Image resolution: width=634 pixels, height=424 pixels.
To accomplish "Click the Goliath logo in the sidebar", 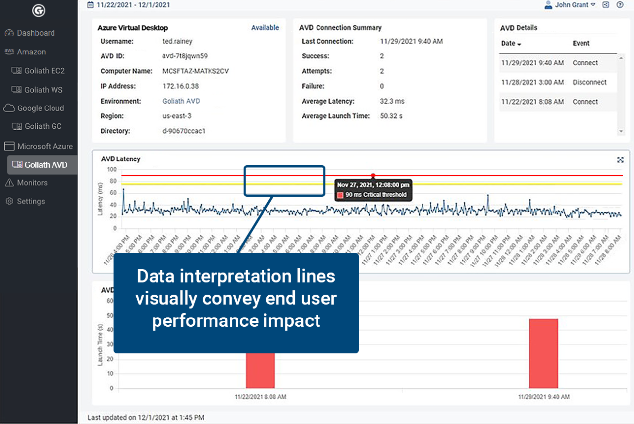I will (38, 10).
